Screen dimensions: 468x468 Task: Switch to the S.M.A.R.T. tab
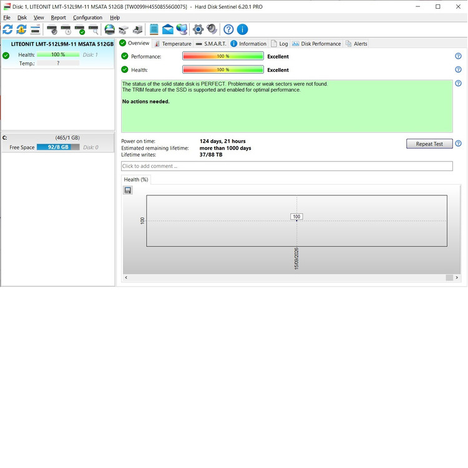[212, 44]
